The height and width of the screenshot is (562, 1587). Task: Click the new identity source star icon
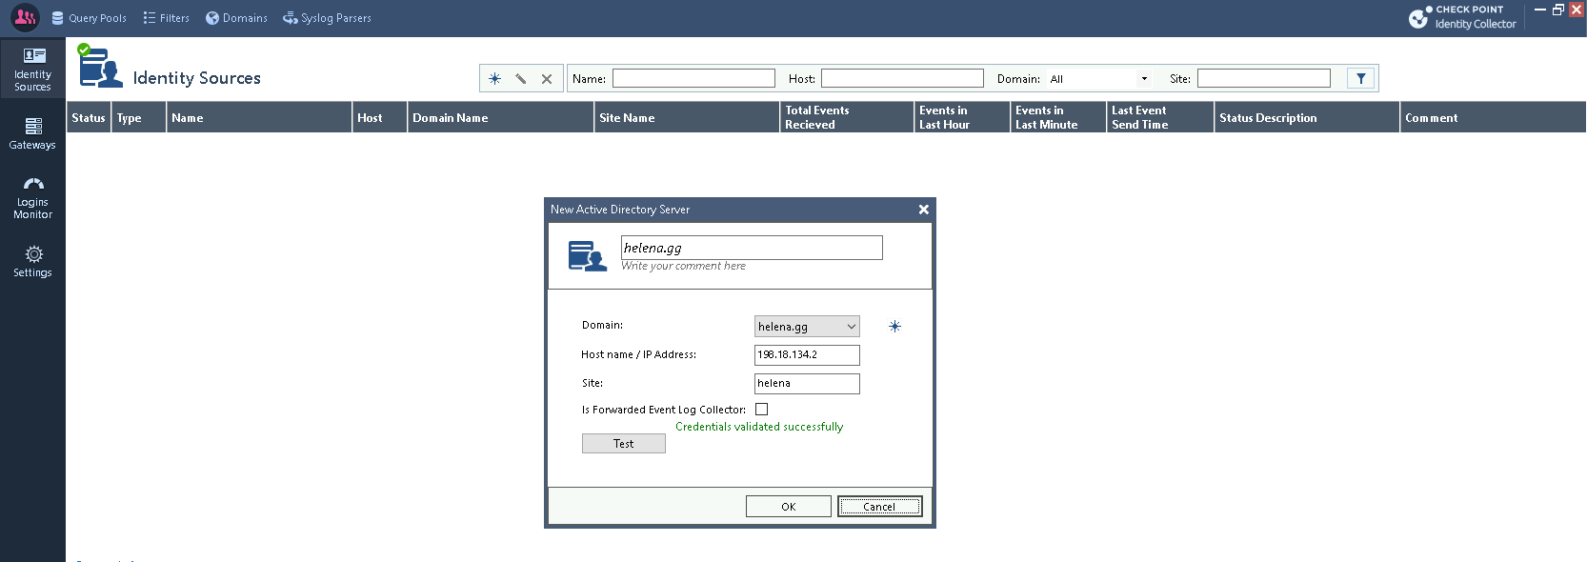click(x=494, y=79)
